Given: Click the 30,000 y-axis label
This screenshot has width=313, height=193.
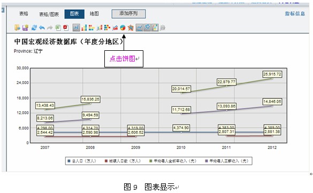Looking at the screenshot, I should (x=22, y=68).
